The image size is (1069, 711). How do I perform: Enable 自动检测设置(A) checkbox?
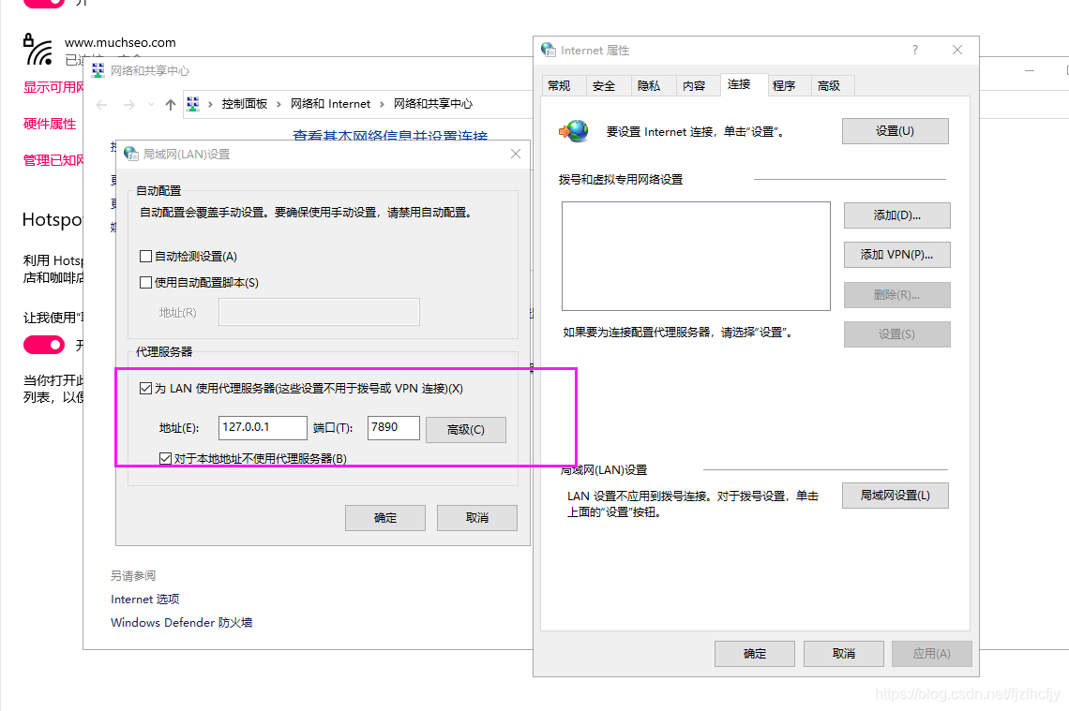click(x=145, y=256)
